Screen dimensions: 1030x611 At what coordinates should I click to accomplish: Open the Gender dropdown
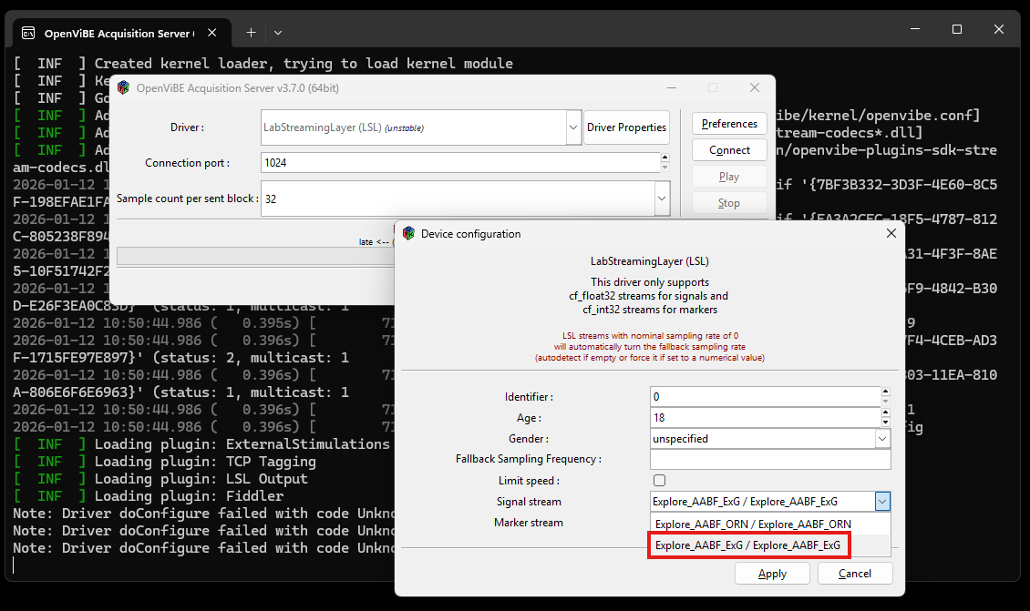coord(882,438)
